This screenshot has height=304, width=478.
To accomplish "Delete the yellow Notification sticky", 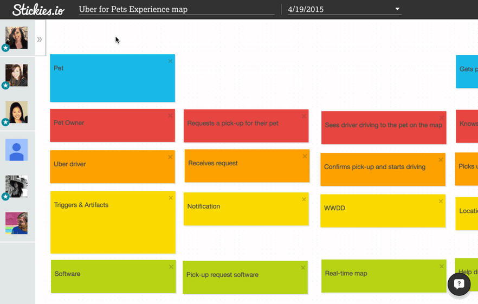I will click(304, 199).
